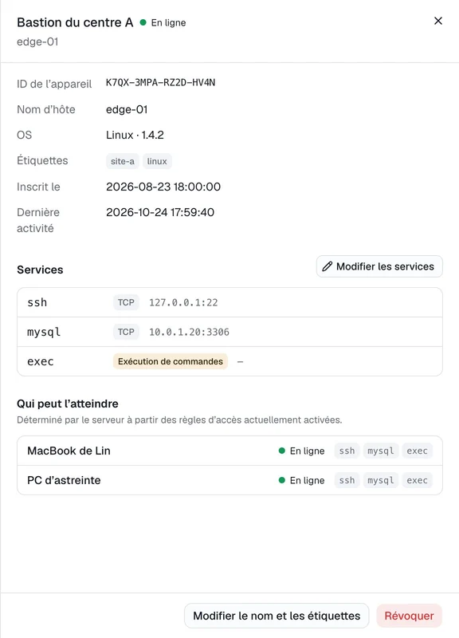Click the Révoquer button

click(x=409, y=616)
